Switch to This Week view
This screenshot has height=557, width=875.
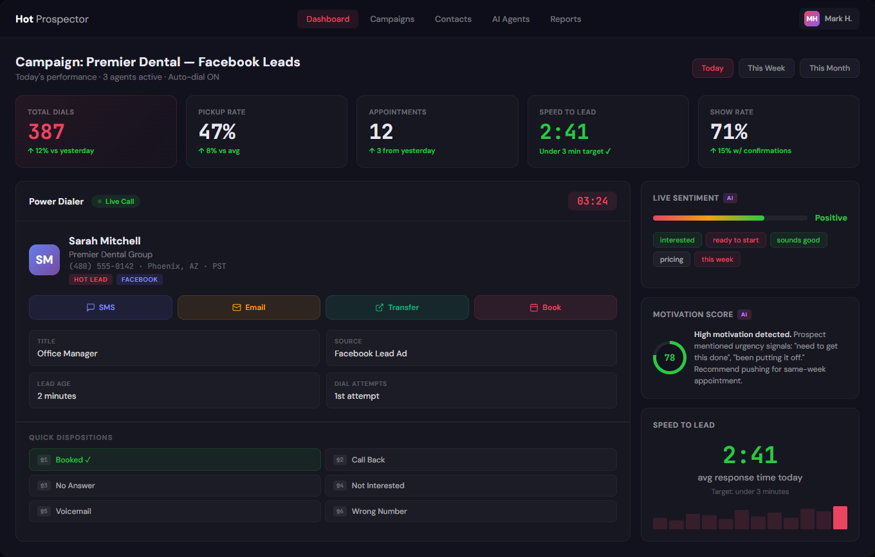[766, 68]
